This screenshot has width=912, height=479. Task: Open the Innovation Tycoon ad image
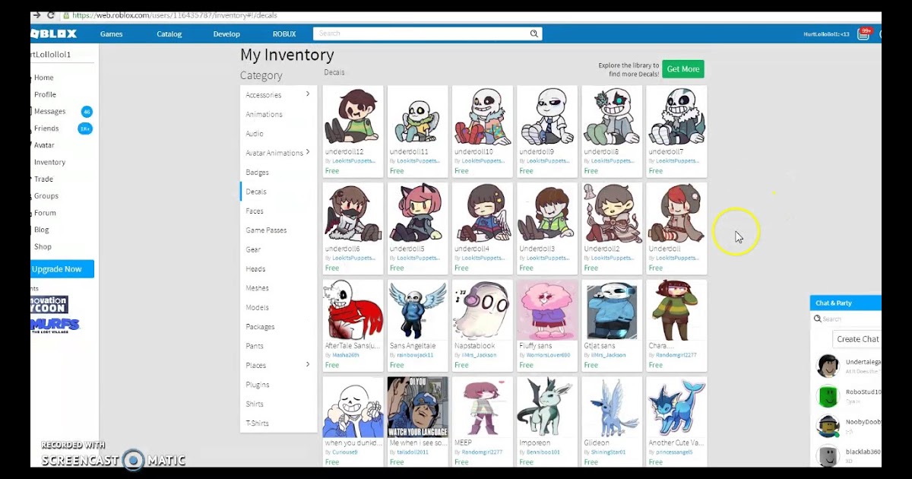click(x=50, y=304)
